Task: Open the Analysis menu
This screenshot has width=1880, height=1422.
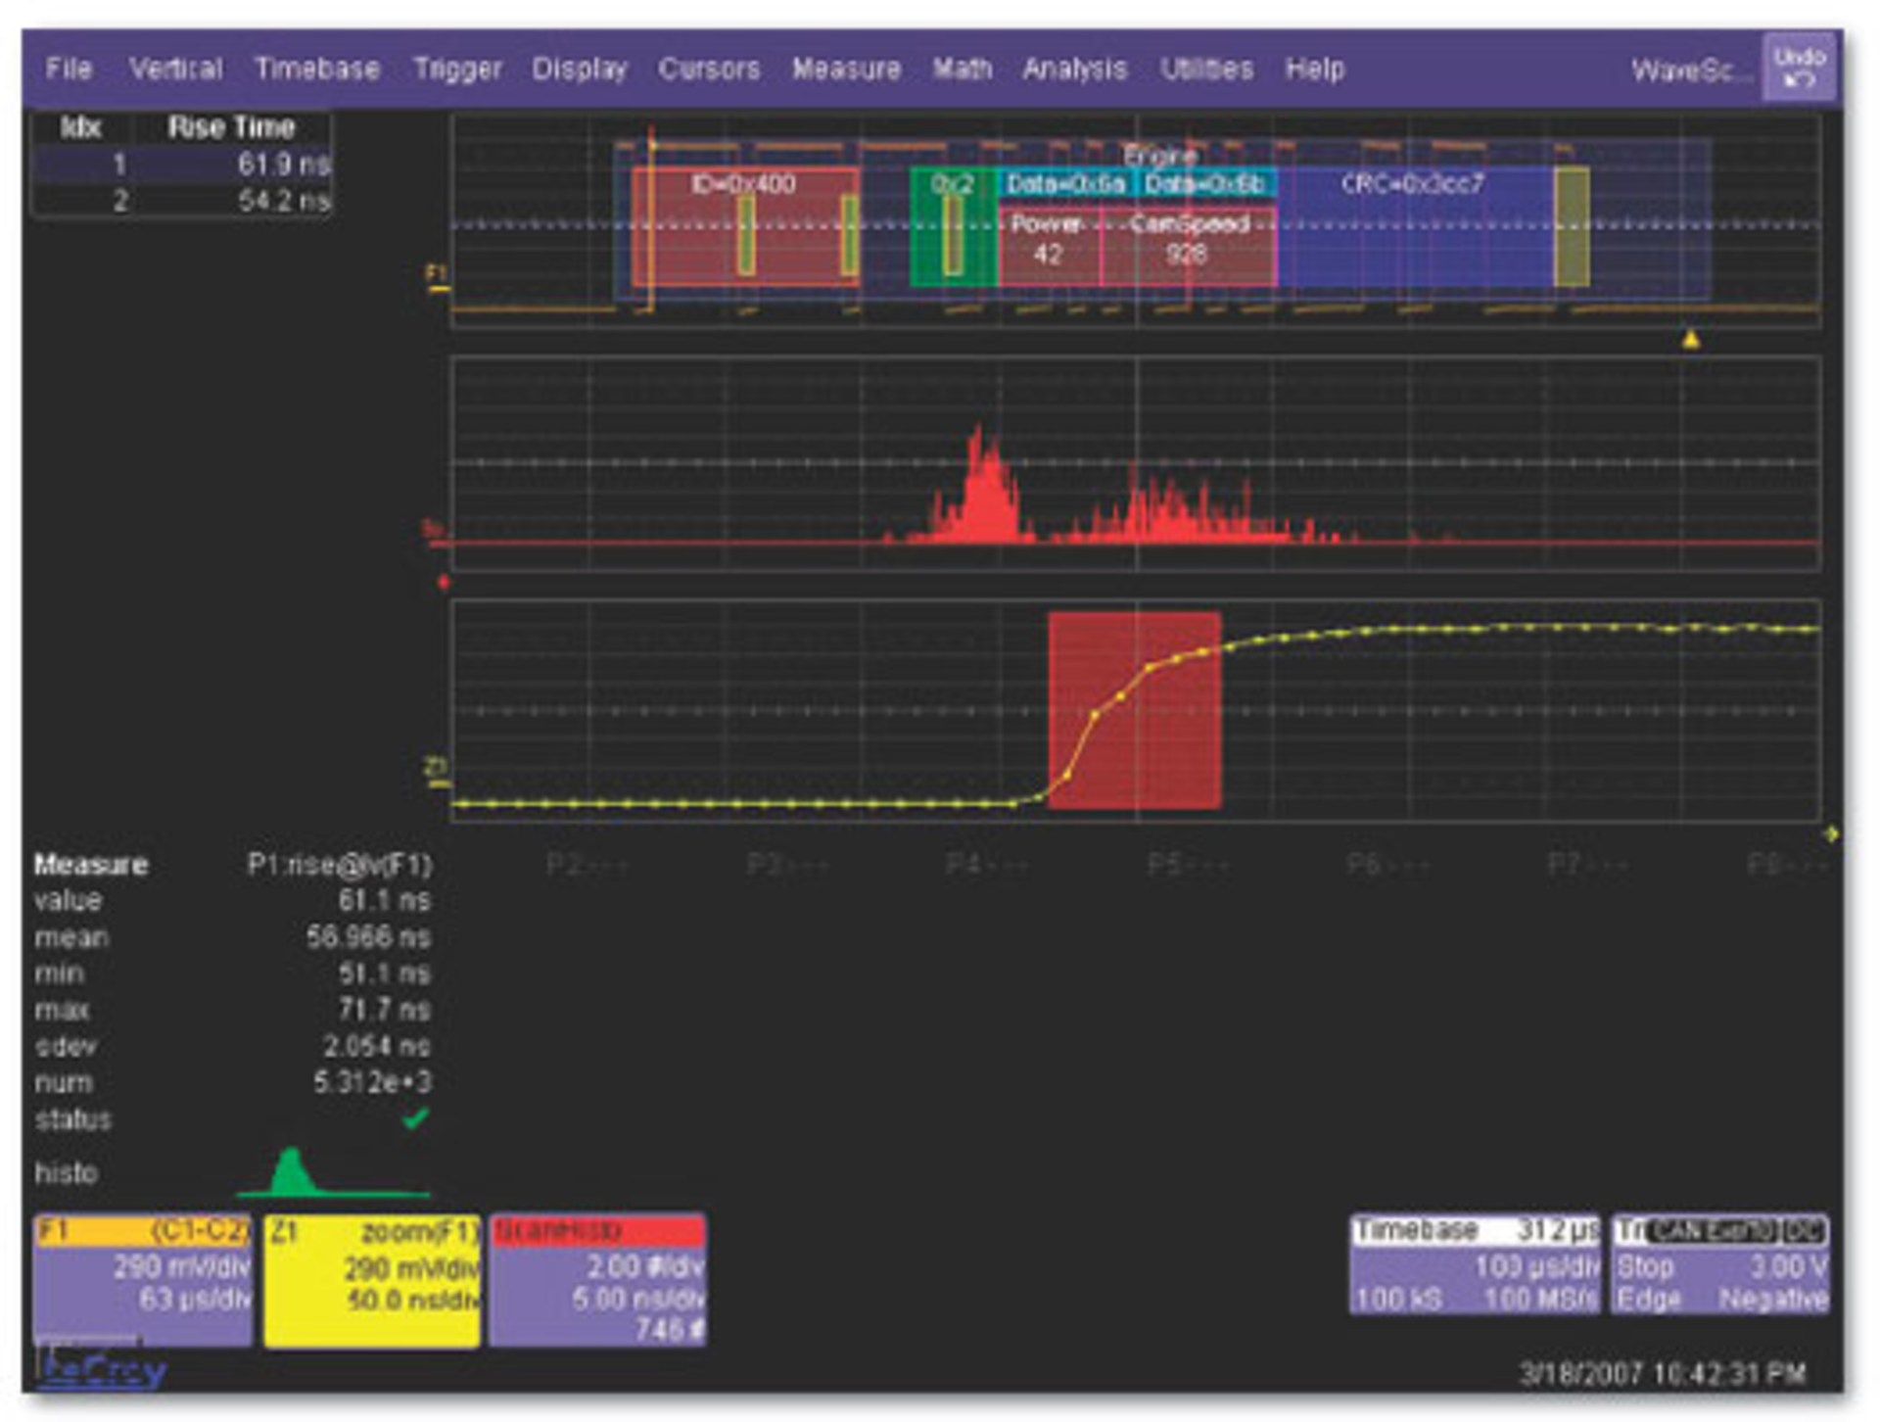Action: point(1074,69)
